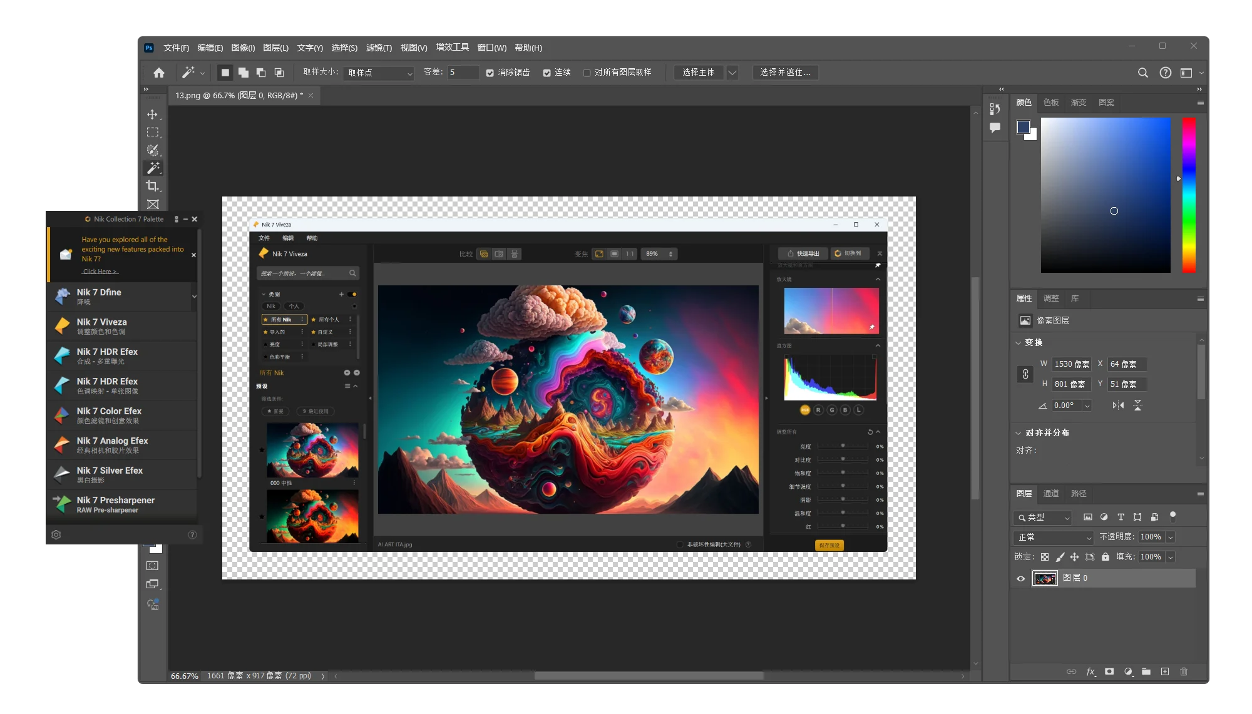Open the 滤镜(T) menu
1252x714 pixels.
click(379, 48)
